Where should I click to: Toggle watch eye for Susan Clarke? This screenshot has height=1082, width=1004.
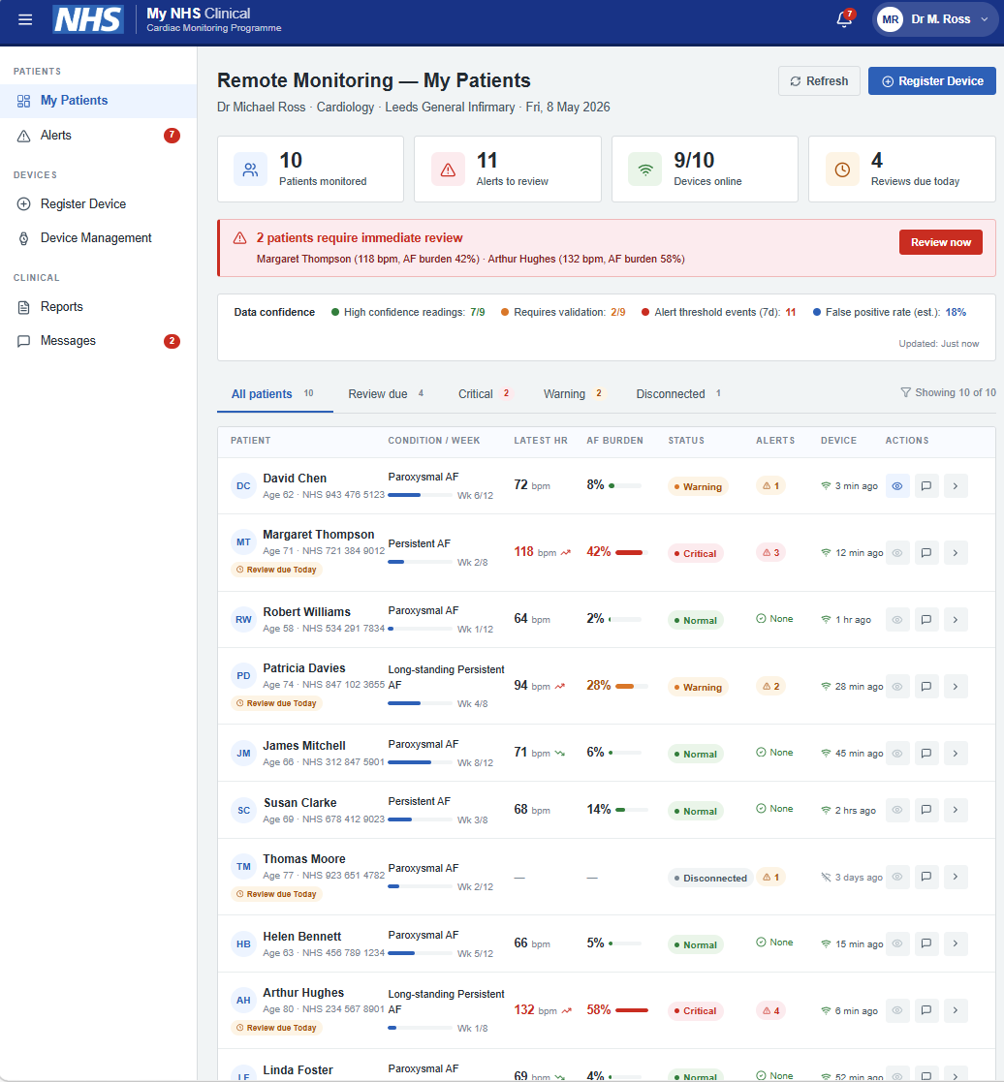tap(897, 810)
